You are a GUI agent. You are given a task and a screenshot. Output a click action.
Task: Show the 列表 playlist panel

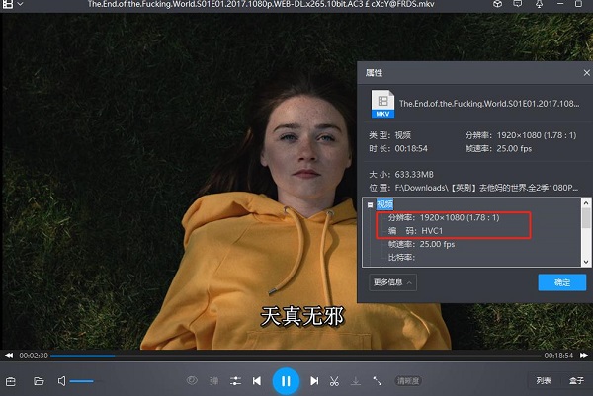[x=544, y=381]
